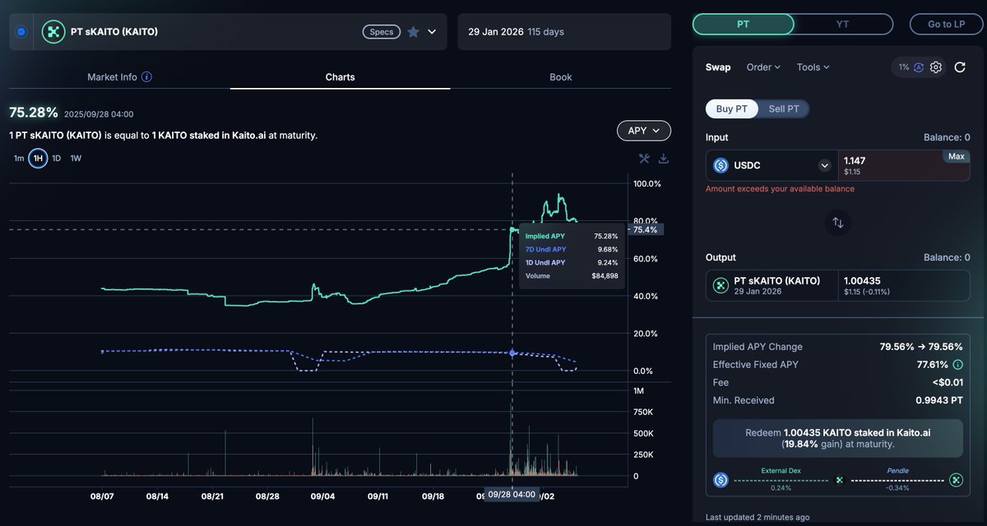This screenshot has height=526, width=987.
Task: Click the swap direction arrows icon
Action: point(837,222)
